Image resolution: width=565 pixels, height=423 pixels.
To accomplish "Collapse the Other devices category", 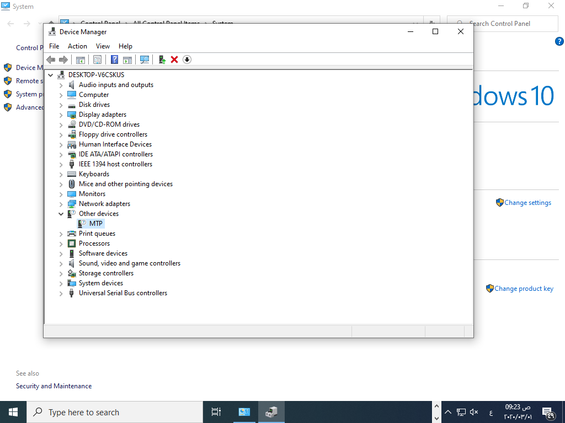I will (61, 214).
